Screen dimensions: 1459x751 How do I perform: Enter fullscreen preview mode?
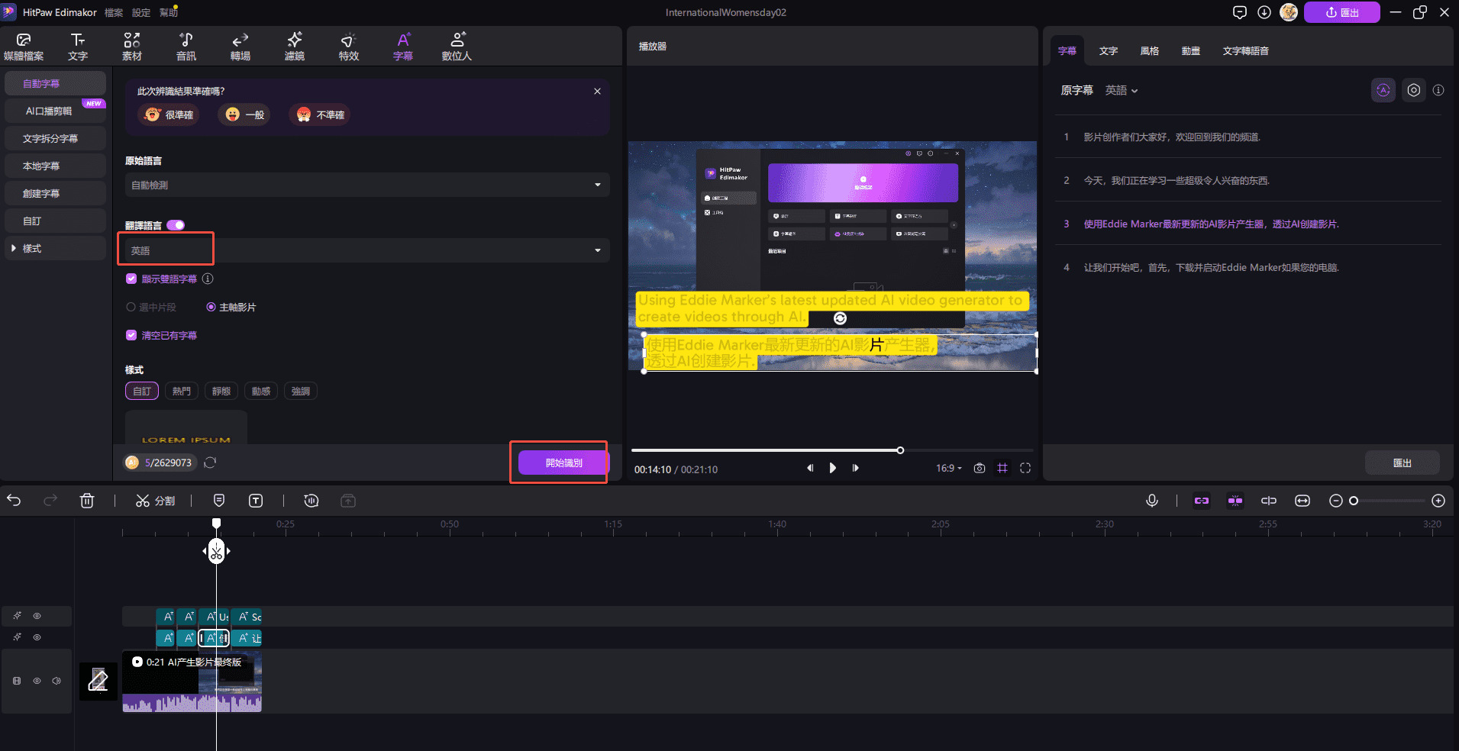pos(1025,468)
